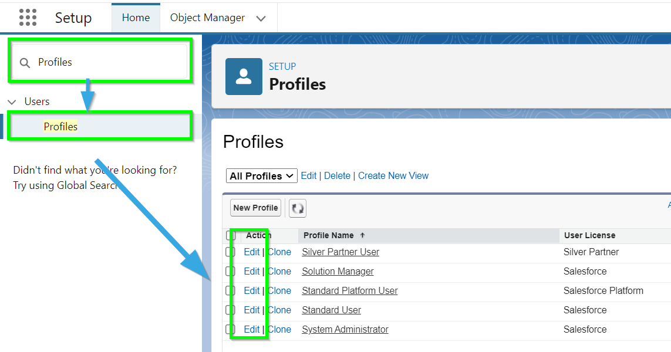
Task: Open the System Administrator profile
Action: 345,329
